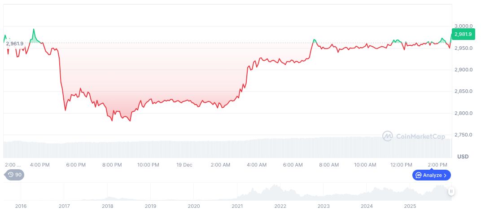
Task: Click the 8:00 PM time axis label
Action: click(x=112, y=165)
